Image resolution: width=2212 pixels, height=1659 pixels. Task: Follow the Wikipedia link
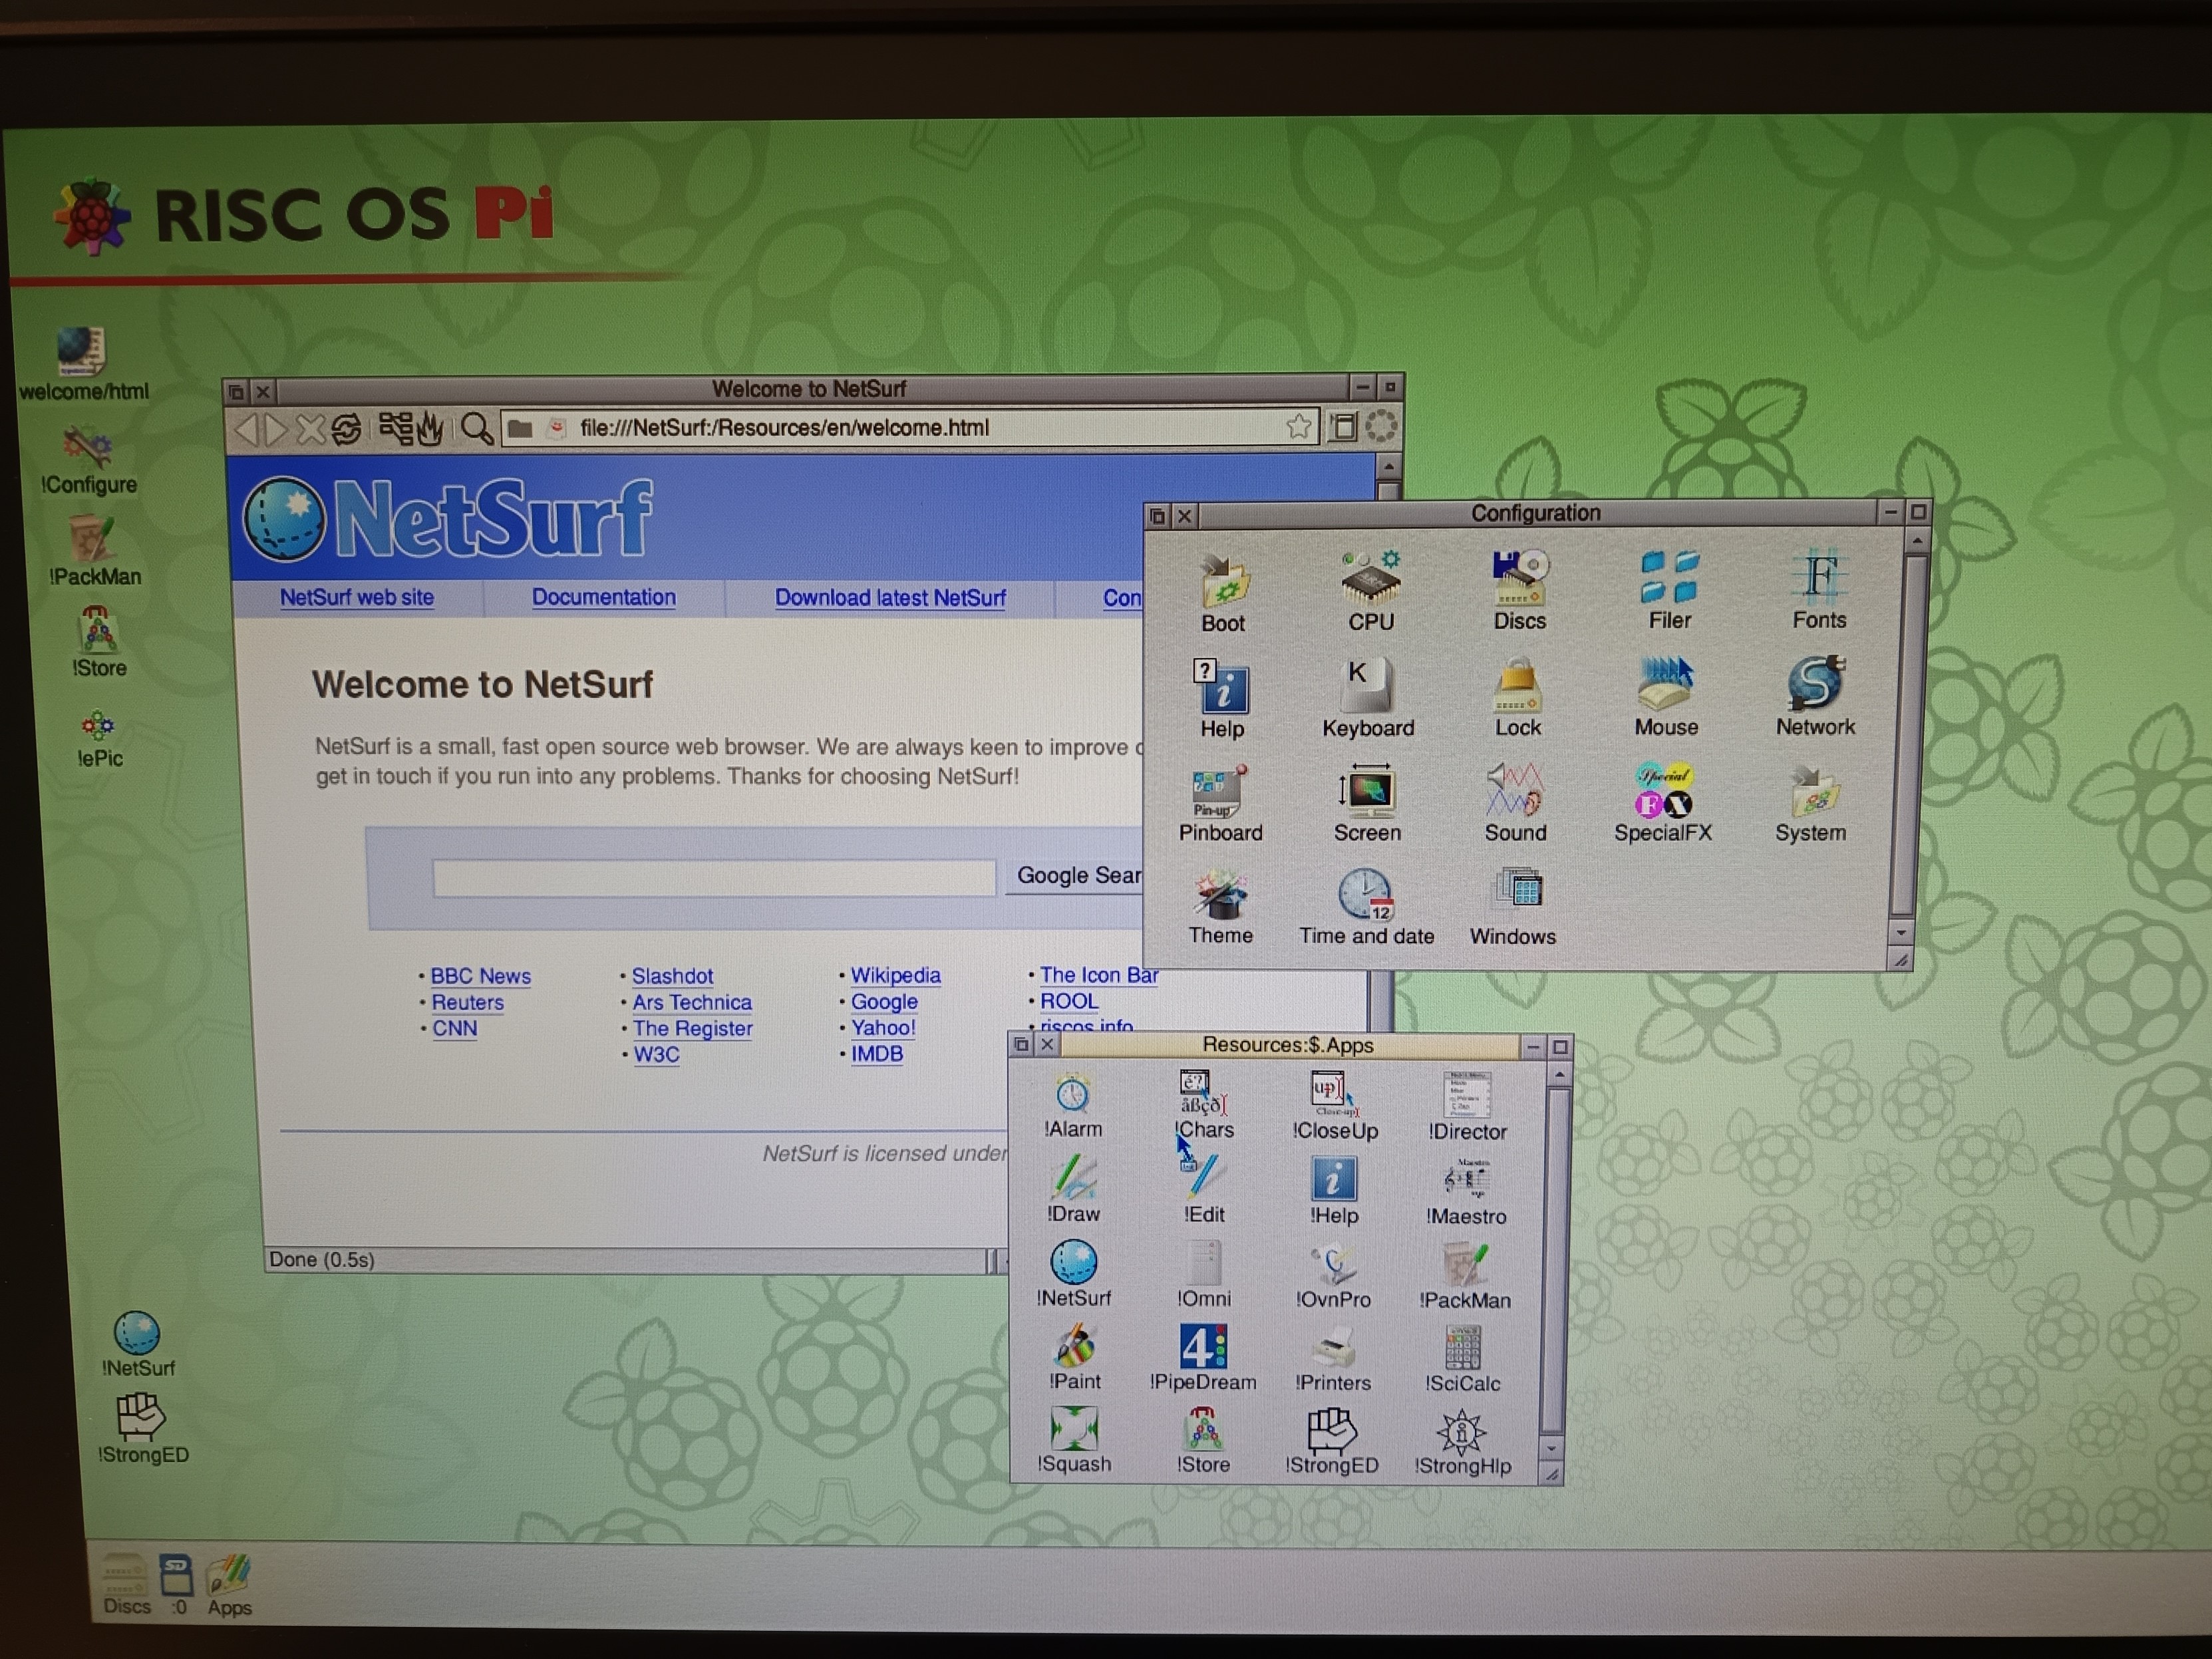click(895, 975)
